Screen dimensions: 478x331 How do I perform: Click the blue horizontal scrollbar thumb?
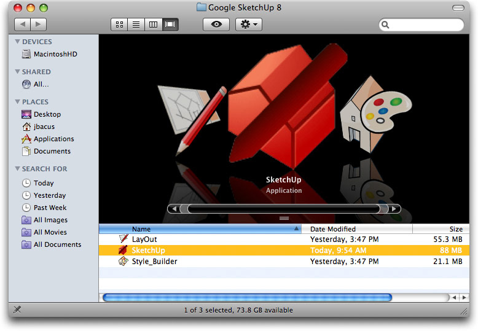(247, 297)
